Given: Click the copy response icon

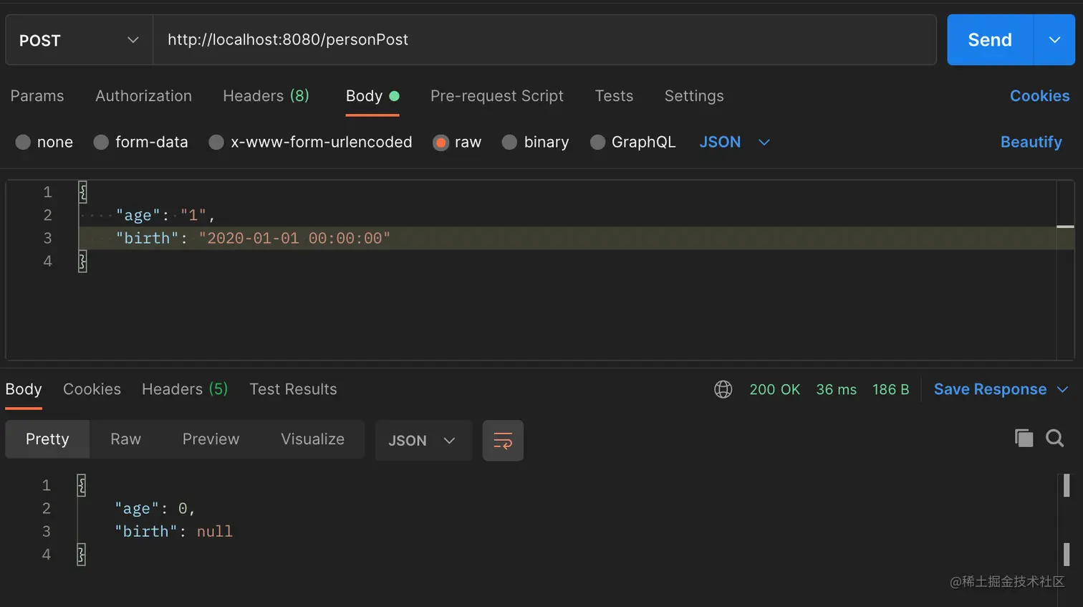Looking at the screenshot, I should (x=1024, y=438).
